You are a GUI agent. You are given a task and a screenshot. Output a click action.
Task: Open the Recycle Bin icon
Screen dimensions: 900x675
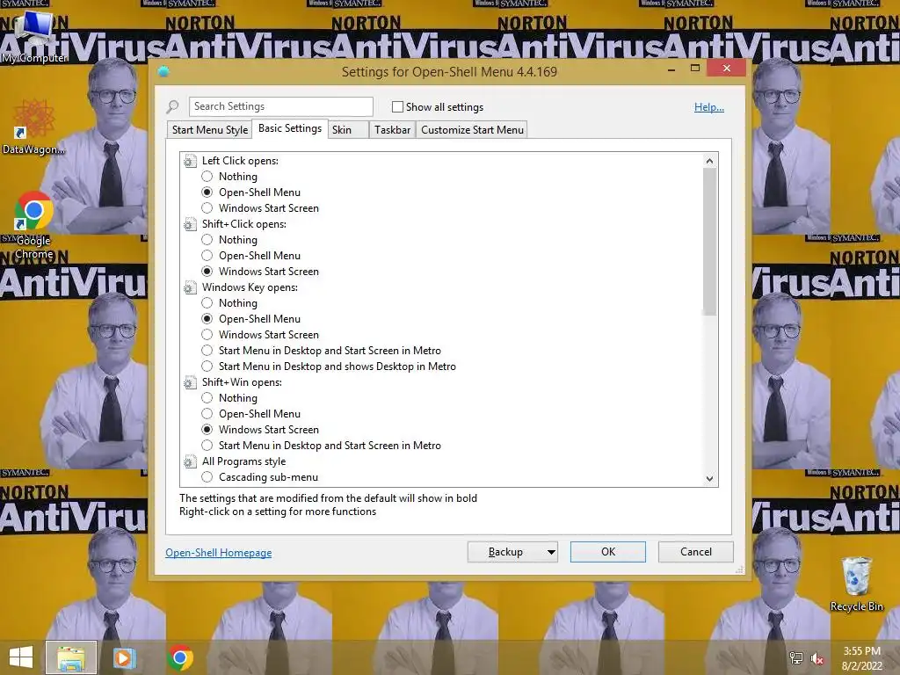click(856, 584)
